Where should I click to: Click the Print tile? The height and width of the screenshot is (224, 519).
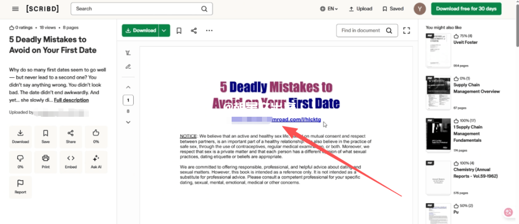point(46,162)
